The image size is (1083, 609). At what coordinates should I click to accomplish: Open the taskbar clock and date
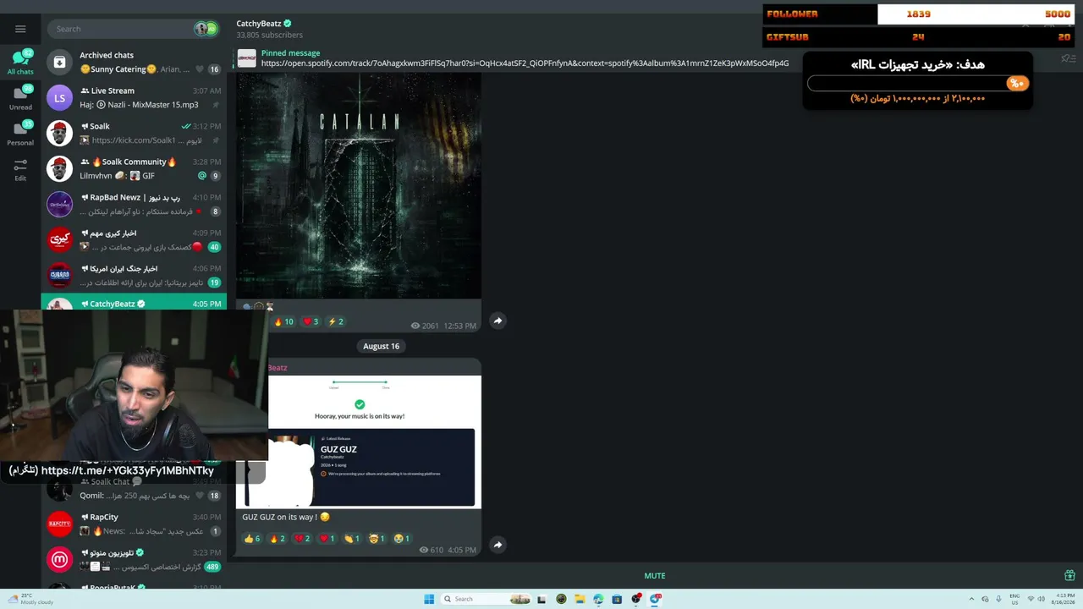1062,599
